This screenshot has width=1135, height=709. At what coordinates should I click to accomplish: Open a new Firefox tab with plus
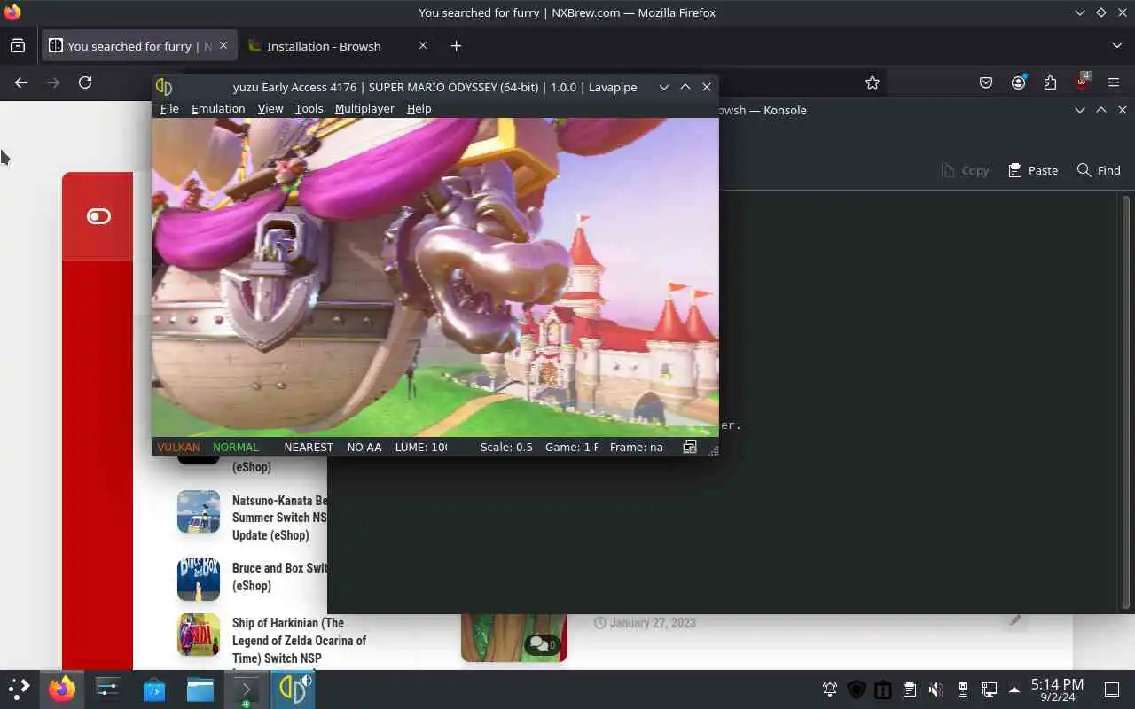coord(456,45)
